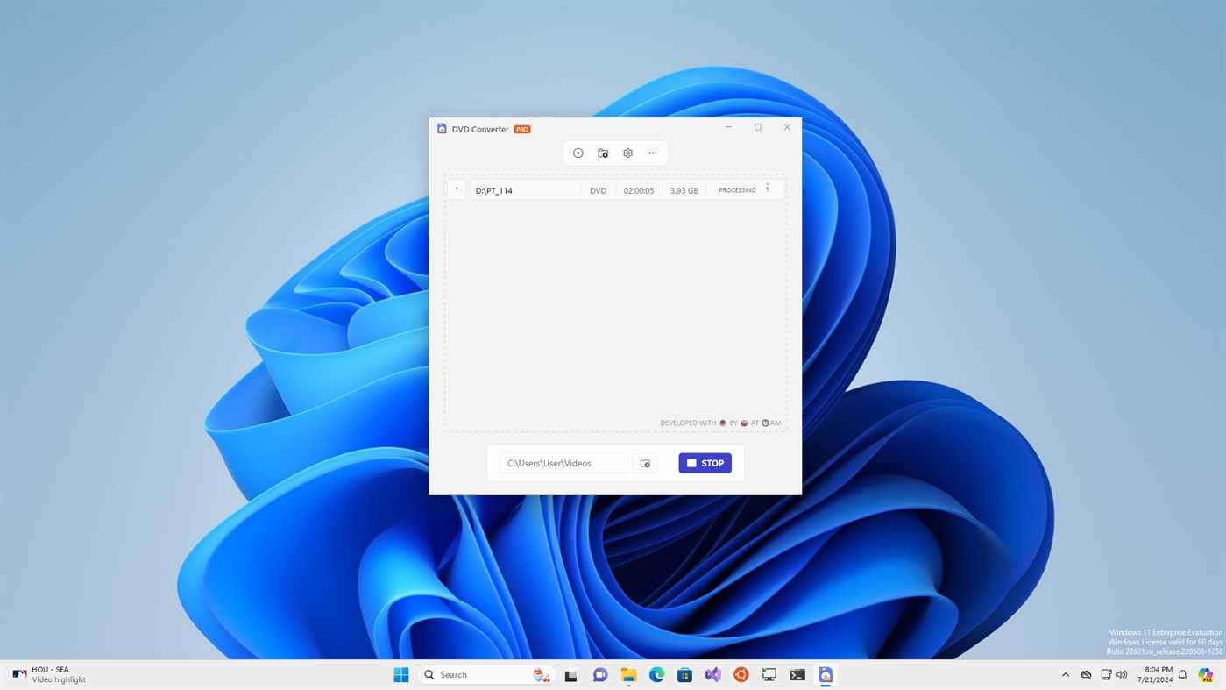This screenshot has width=1226, height=690.
Task: Open Microsoft Edge from the taskbar
Action: [656, 674]
